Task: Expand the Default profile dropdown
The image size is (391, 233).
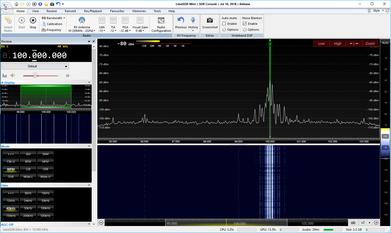Action: (35, 66)
